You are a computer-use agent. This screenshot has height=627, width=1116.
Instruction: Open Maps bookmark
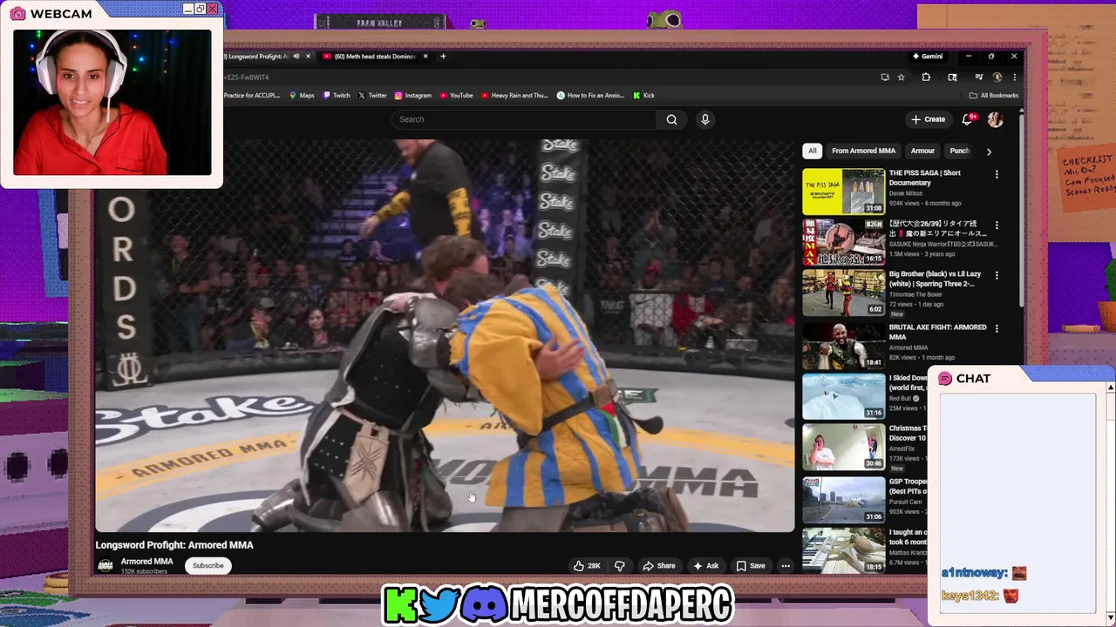tap(302, 96)
